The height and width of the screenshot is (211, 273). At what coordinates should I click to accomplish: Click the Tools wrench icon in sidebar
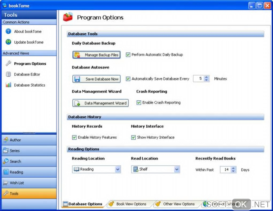[6, 193]
